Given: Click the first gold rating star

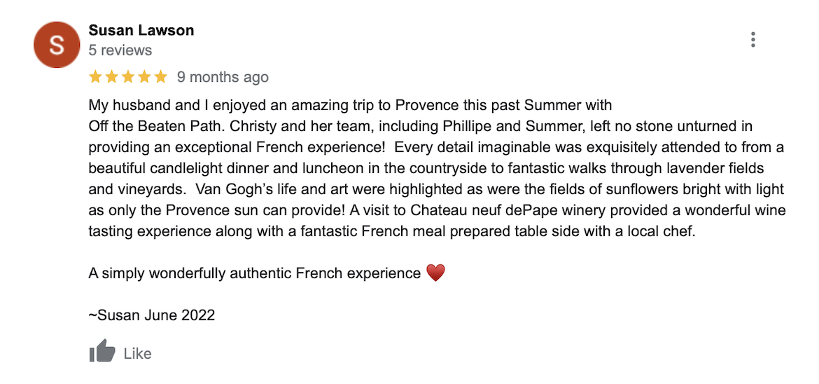Looking at the screenshot, I should coord(95,77).
